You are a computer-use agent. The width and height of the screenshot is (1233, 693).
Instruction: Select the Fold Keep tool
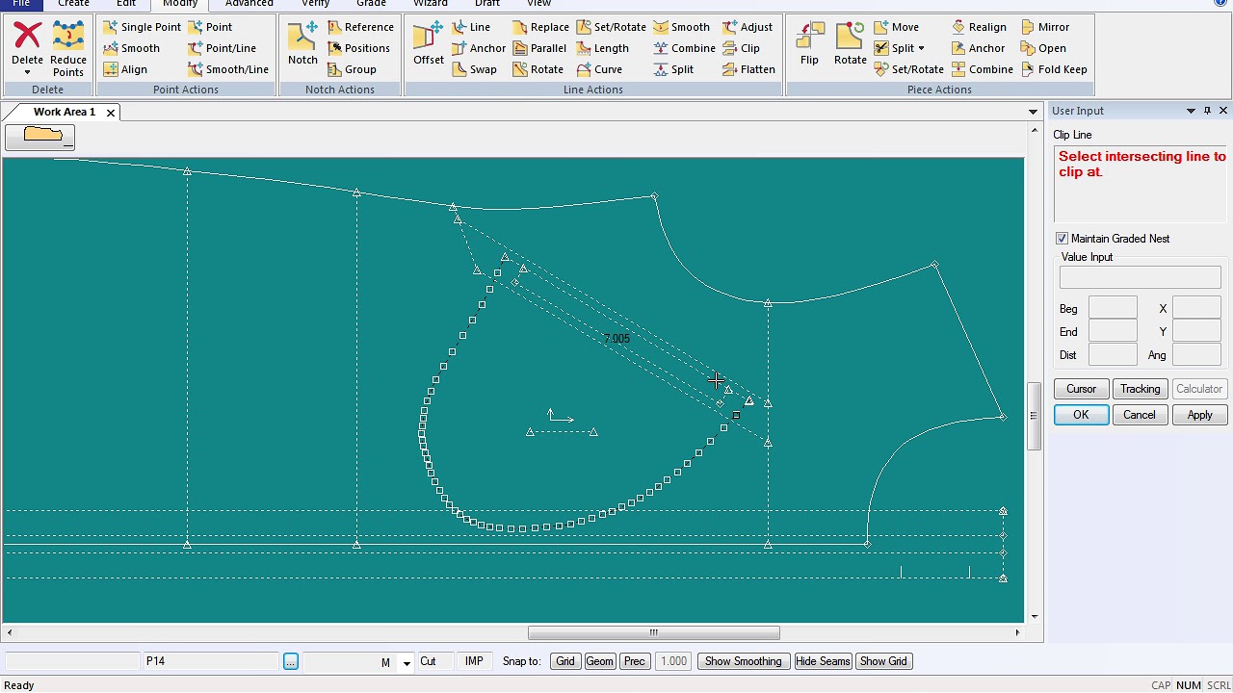click(x=1053, y=69)
